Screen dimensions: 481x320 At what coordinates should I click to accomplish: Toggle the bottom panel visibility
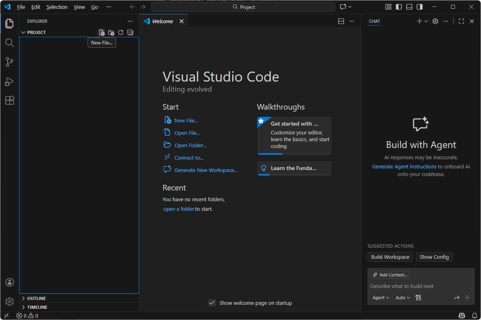coord(409,7)
